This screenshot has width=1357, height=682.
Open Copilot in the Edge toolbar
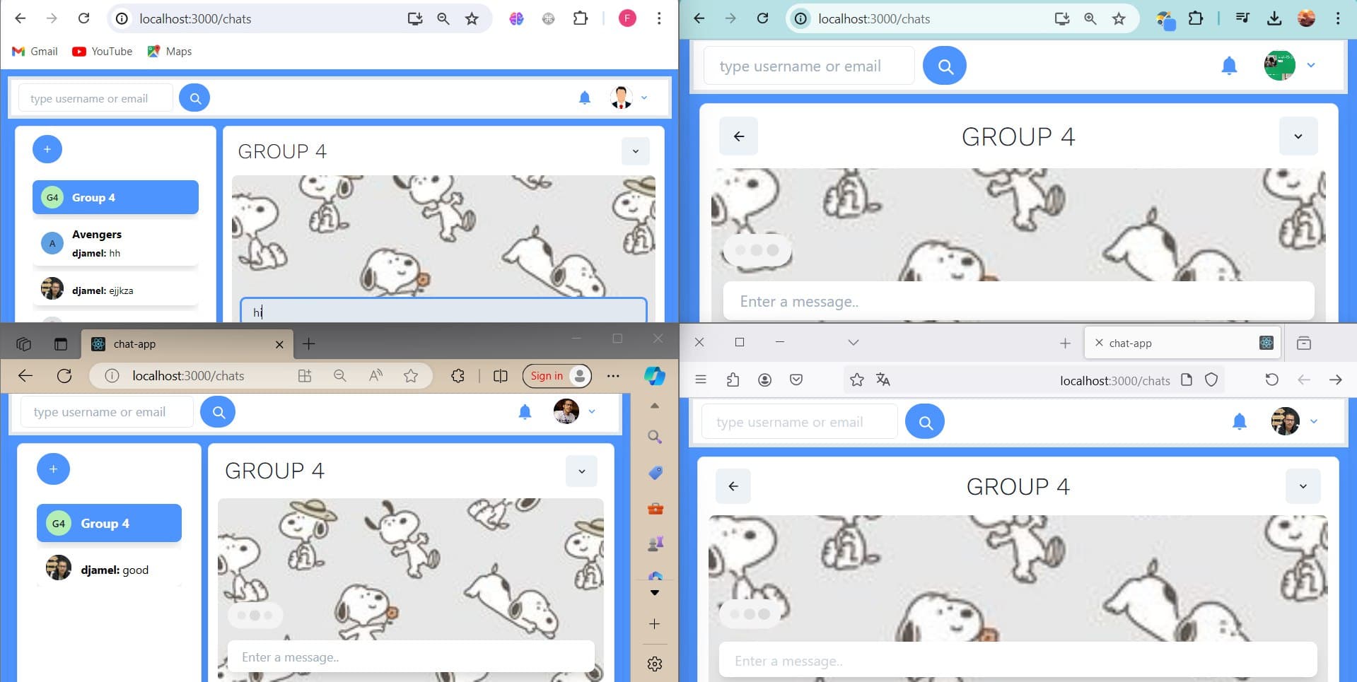(x=654, y=376)
